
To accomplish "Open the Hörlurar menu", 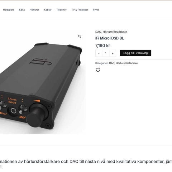I will coord(34,10).
